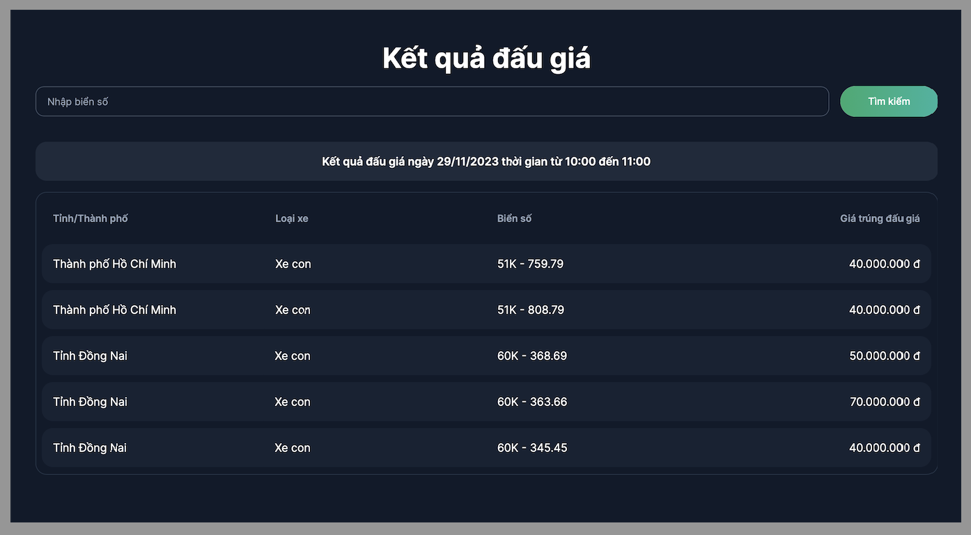This screenshot has height=535, width=971.
Task: Select plate number 60K - 368.69
Action: pyautogui.click(x=532, y=356)
